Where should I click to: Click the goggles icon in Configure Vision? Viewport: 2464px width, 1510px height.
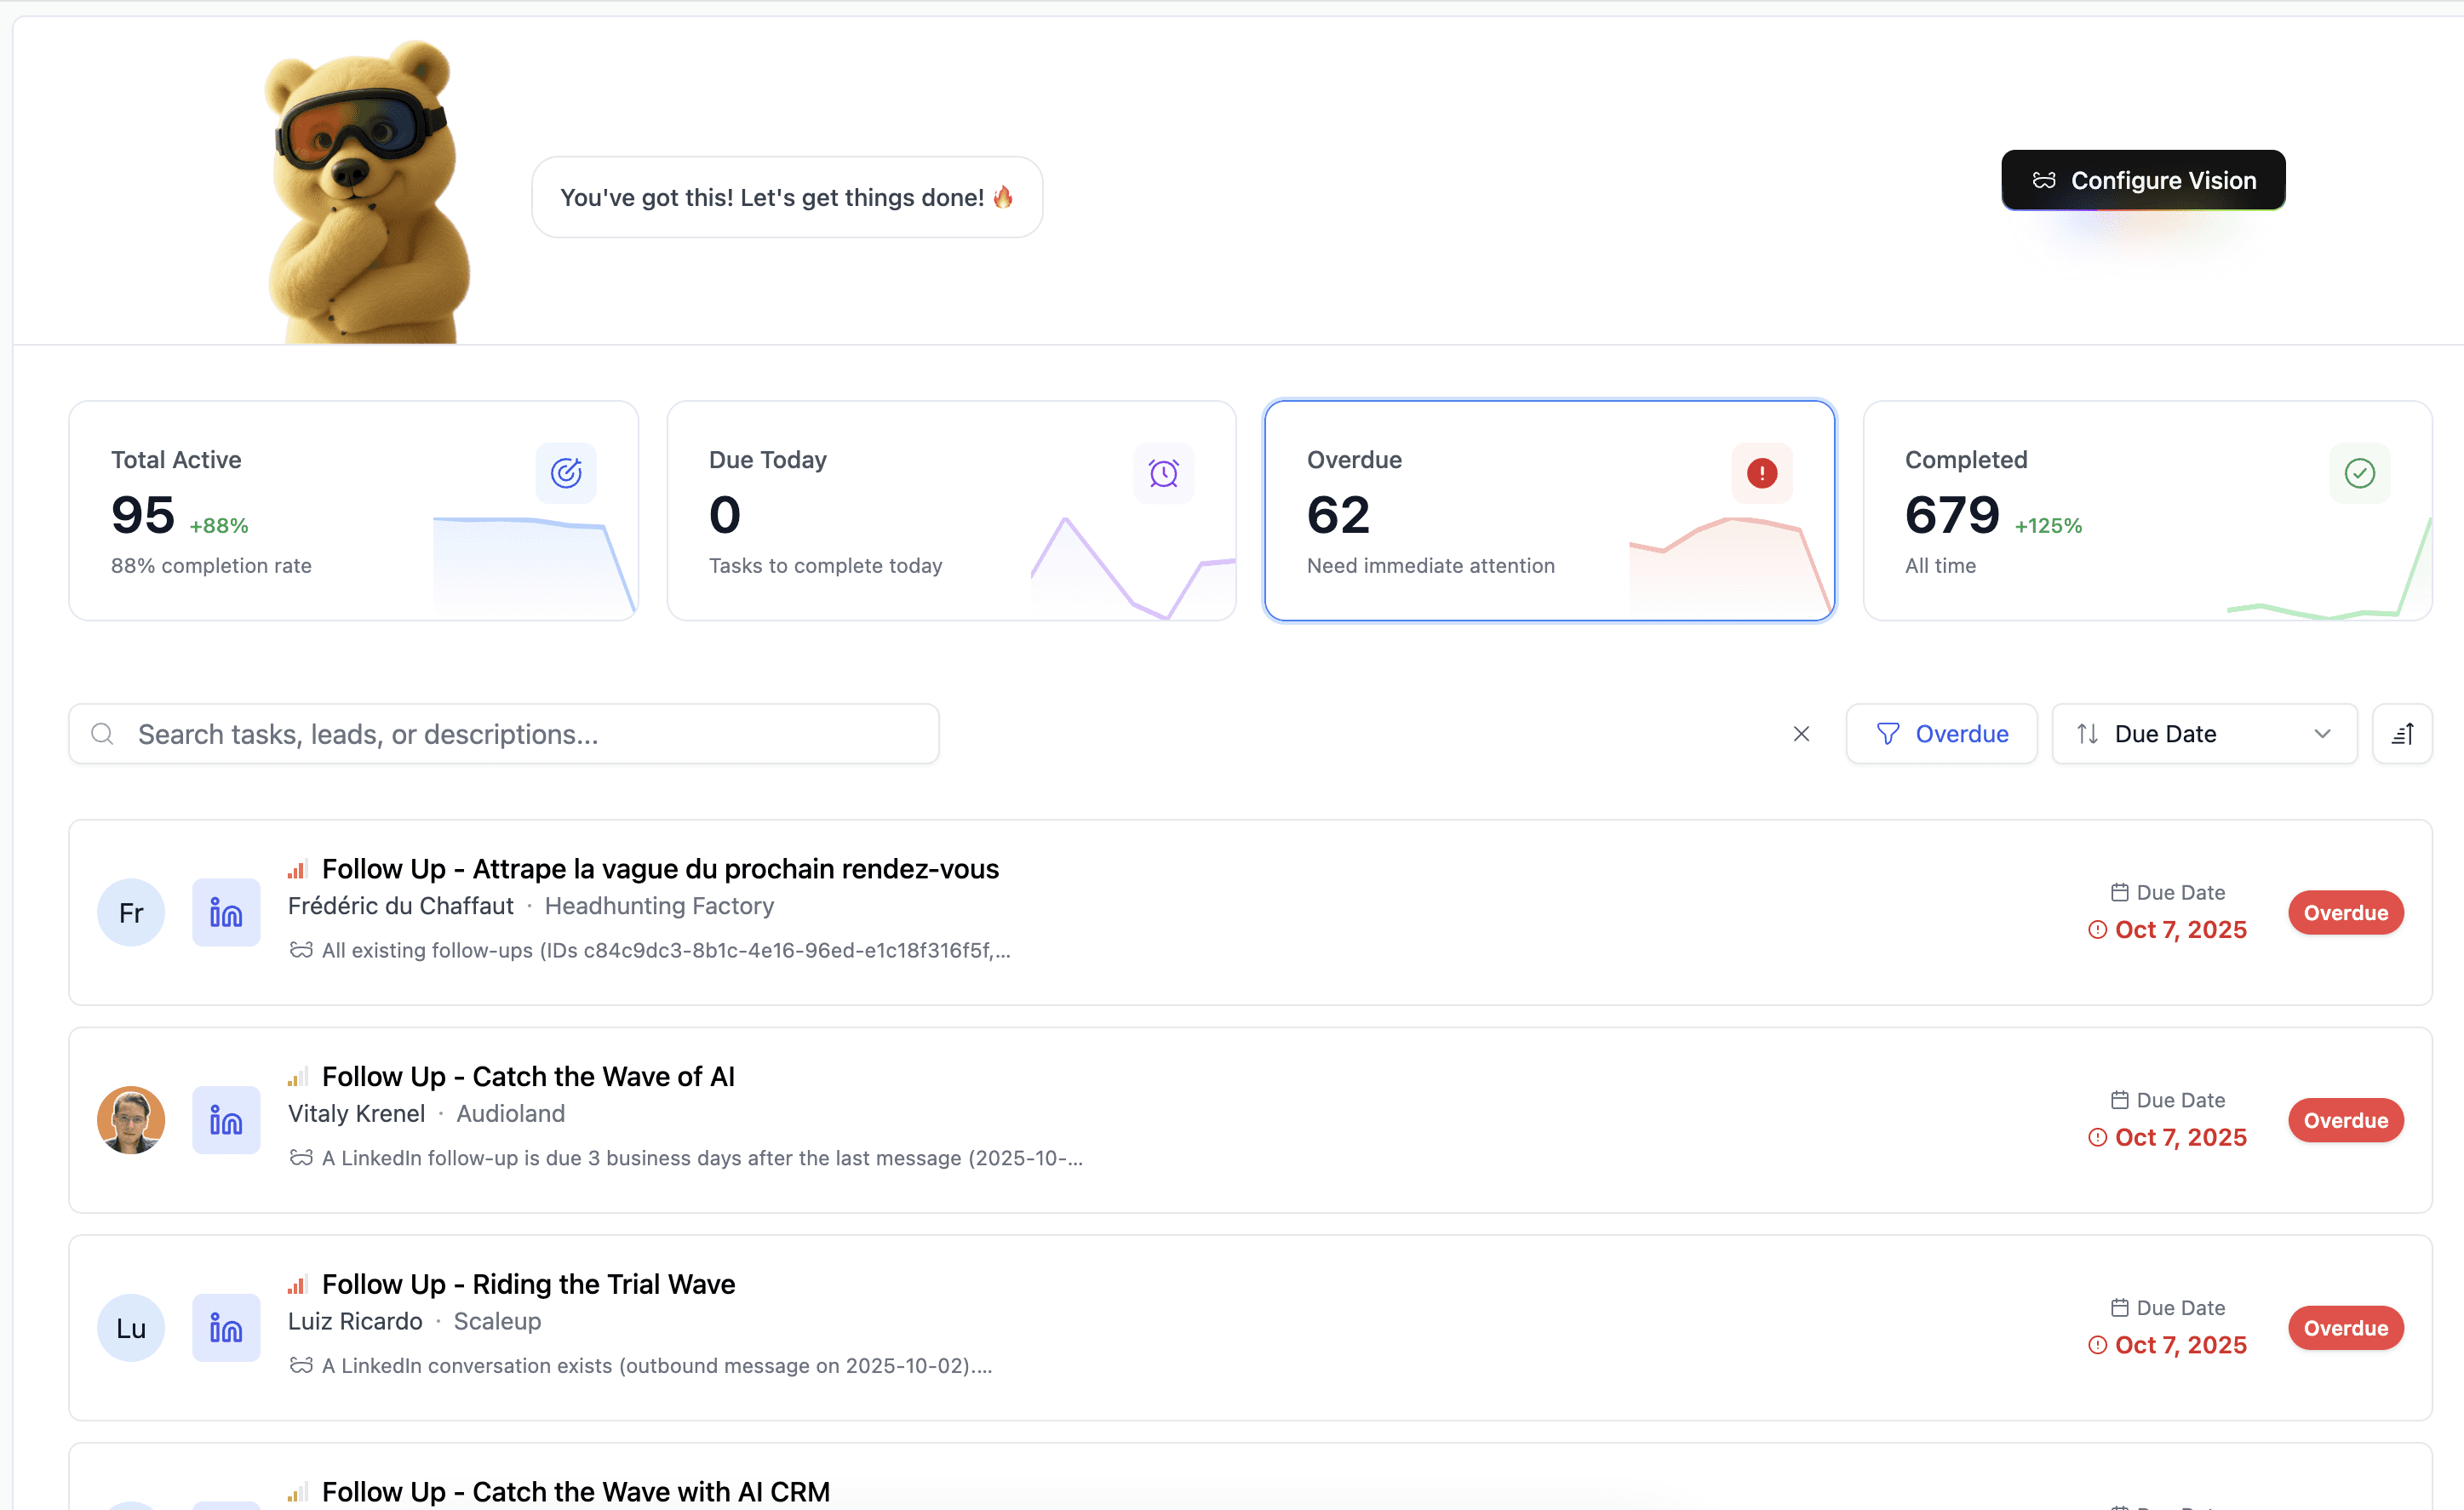(2044, 180)
